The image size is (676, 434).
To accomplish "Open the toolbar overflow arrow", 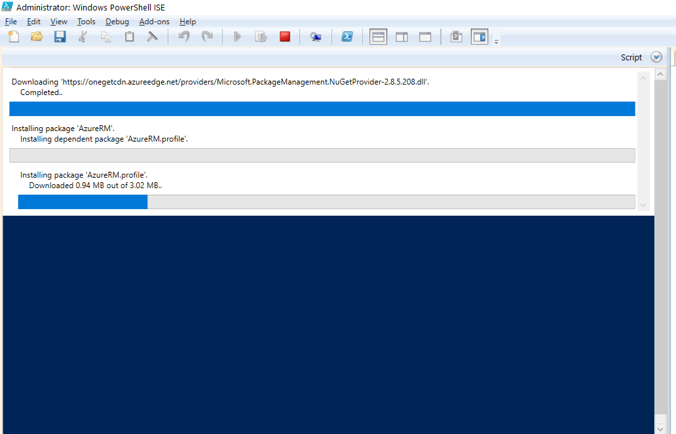I will pyautogui.click(x=496, y=40).
